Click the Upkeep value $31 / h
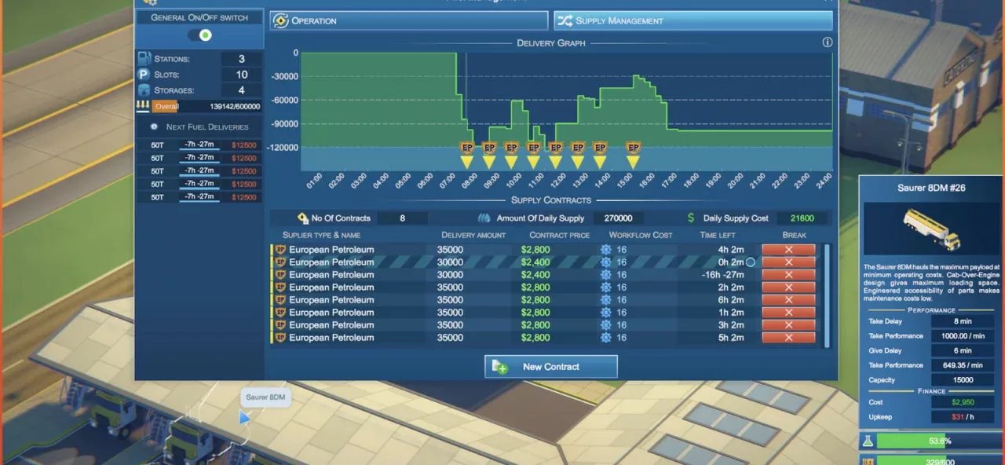Screen dimensions: 1005x465 963,417
